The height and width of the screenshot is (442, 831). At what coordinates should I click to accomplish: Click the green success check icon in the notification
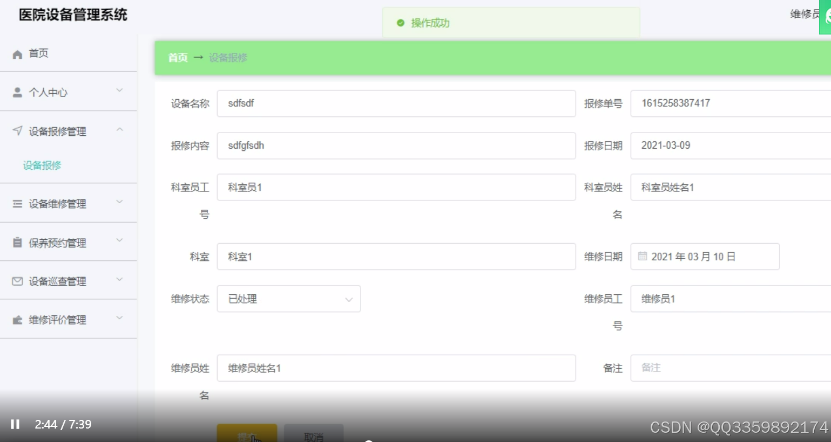(x=401, y=23)
